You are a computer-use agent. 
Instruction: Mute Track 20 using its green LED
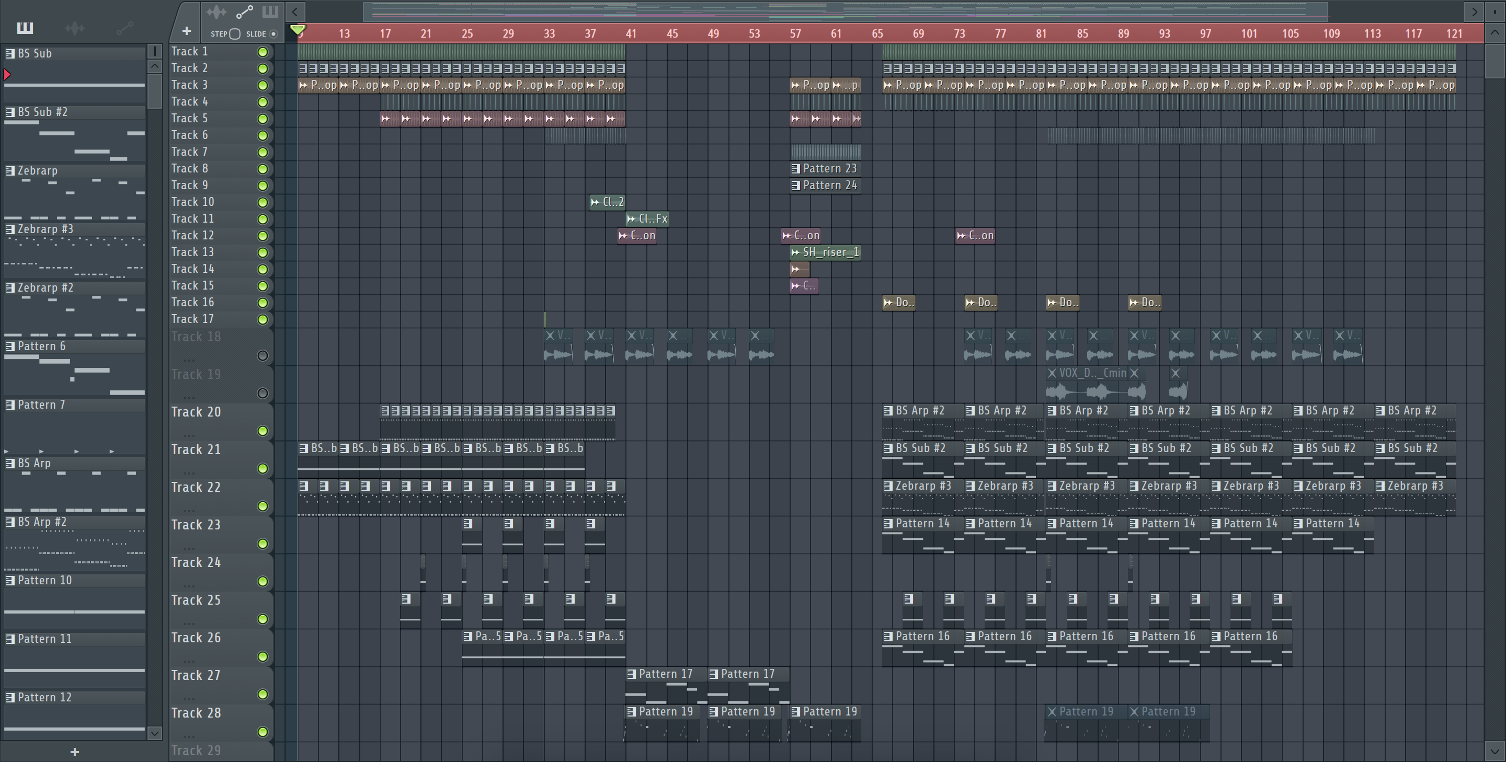pyautogui.click(x=263, y=431)
